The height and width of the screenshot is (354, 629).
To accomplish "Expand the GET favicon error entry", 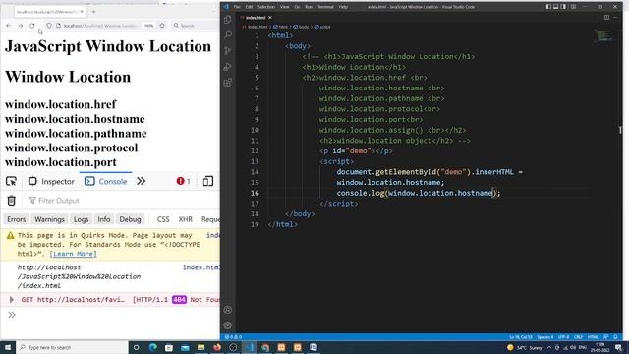I will [11, 299].
